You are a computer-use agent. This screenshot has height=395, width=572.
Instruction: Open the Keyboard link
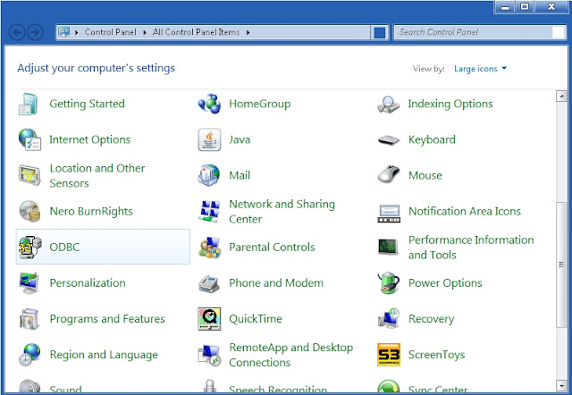[x=432, y=139]
